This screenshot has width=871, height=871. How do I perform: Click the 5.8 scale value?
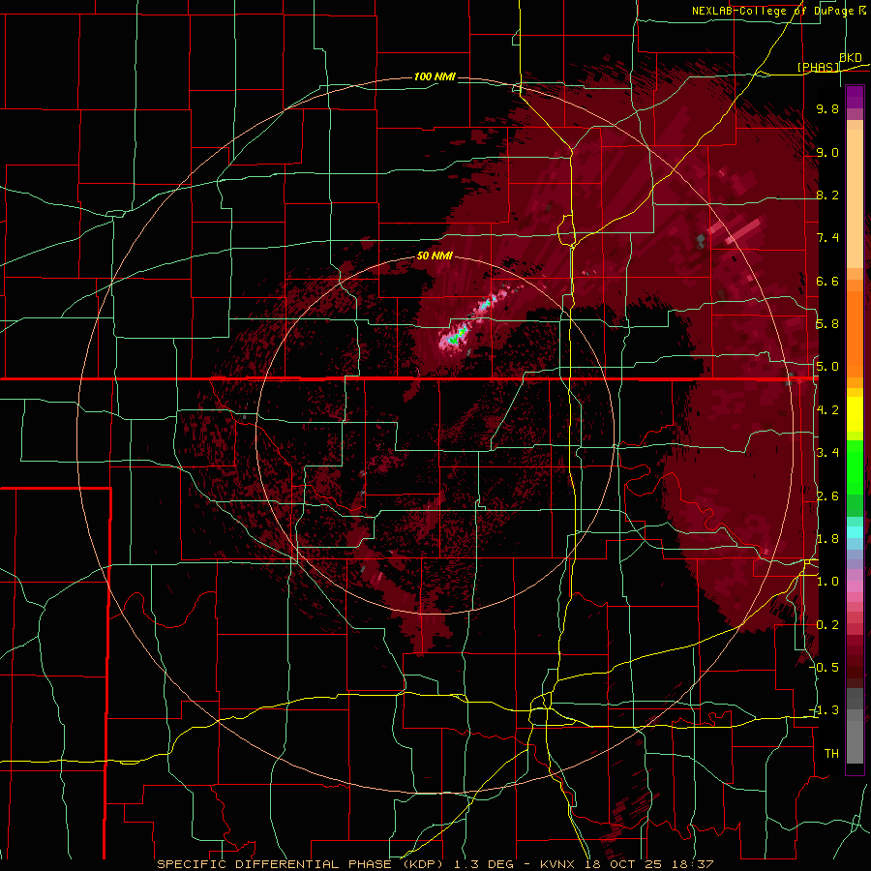(x=827, y=324)
